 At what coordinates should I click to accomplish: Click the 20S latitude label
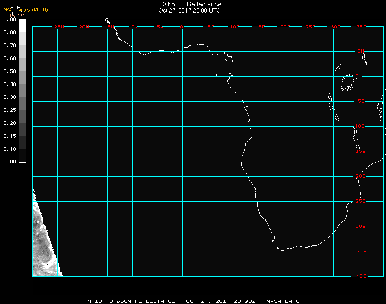coord(361,176)
